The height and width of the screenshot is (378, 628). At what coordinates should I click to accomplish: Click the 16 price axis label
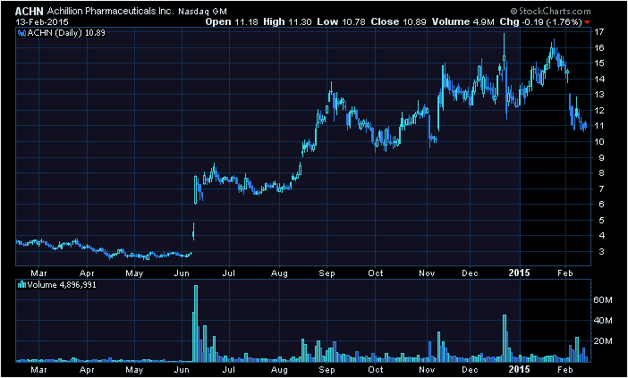point(598,47)
